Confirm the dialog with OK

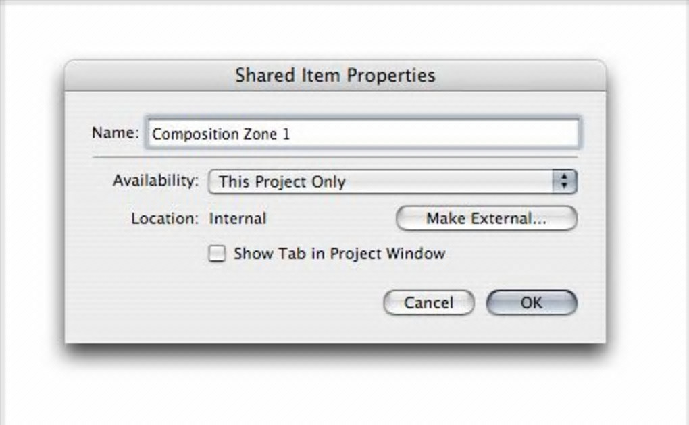[532, 303]
